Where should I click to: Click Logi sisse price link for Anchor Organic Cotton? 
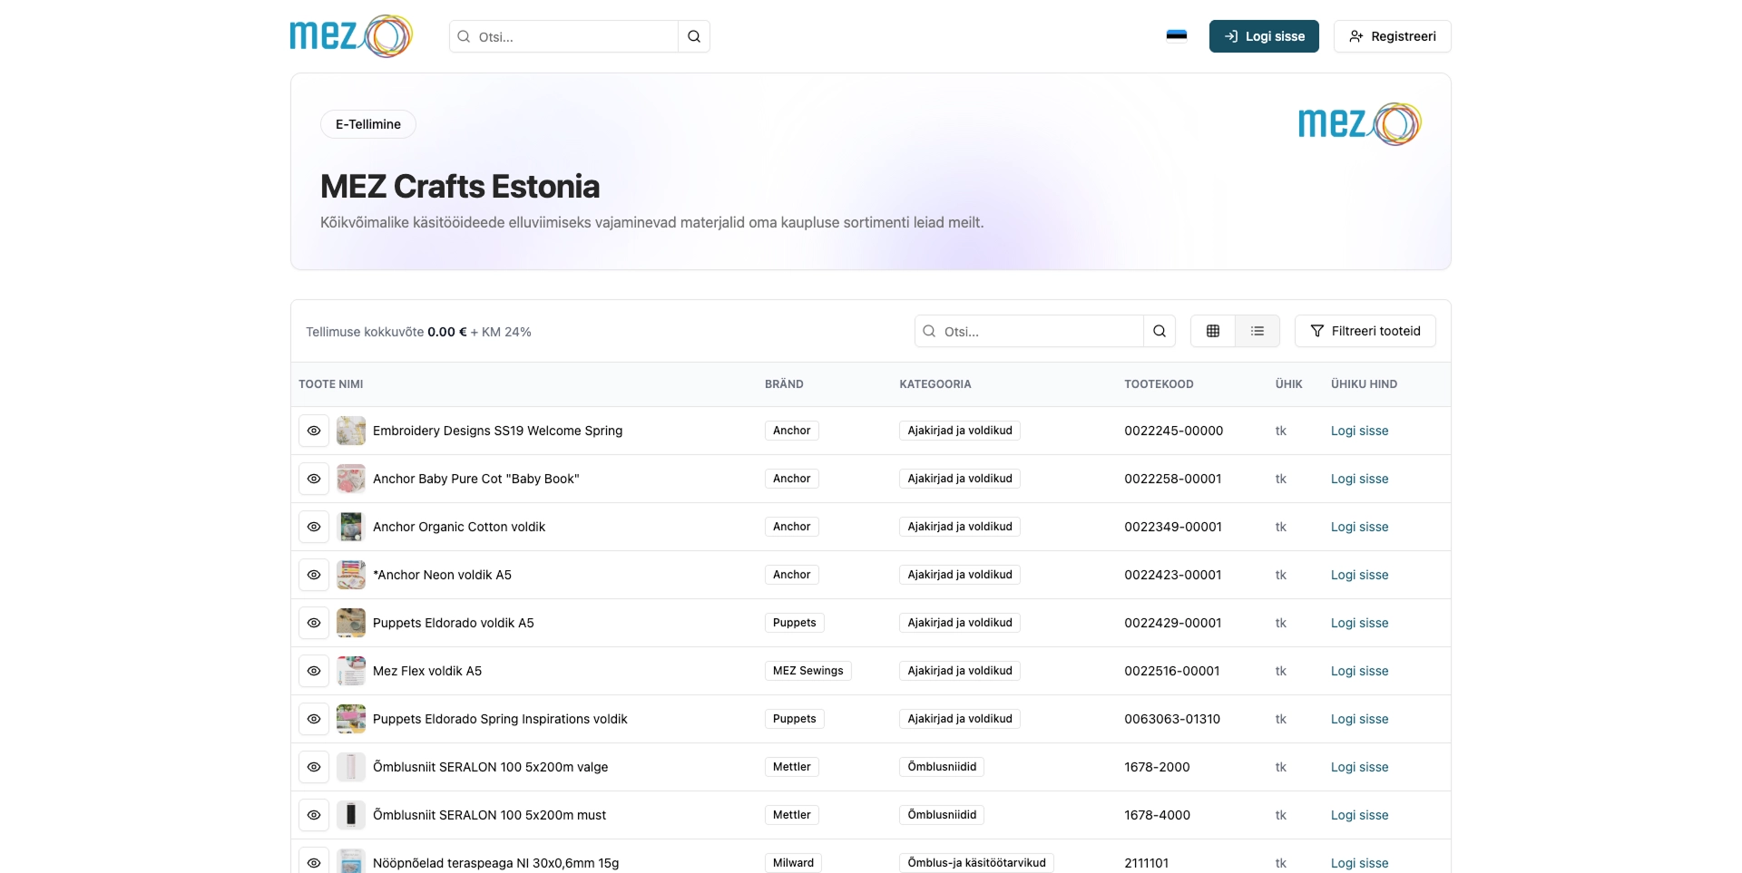pos(1359,527)
